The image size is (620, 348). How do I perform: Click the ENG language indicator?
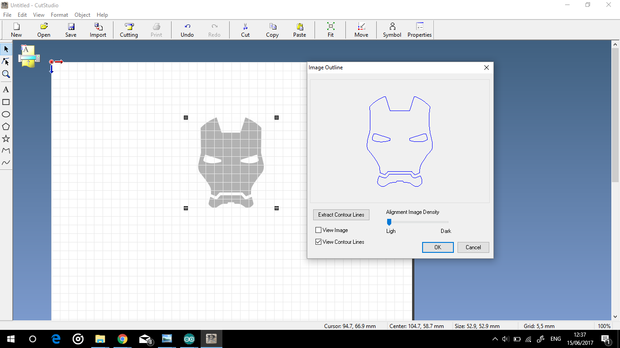pos(556,339)
